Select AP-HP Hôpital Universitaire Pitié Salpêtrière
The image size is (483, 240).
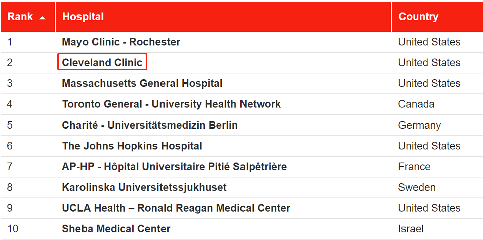[175, 167]
